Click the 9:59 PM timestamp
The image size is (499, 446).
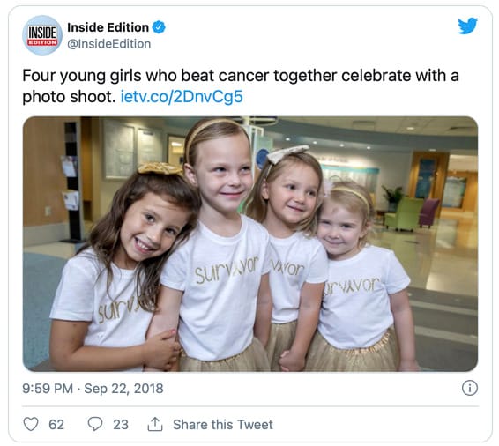tap(48, 389)
